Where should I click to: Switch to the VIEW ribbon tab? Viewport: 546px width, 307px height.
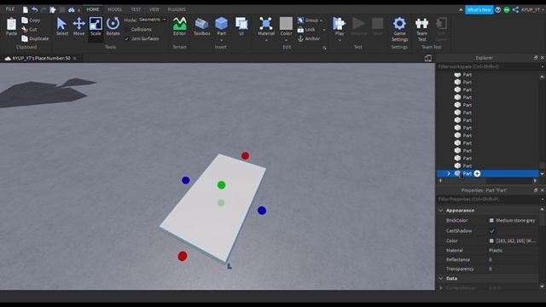point(154,9)
